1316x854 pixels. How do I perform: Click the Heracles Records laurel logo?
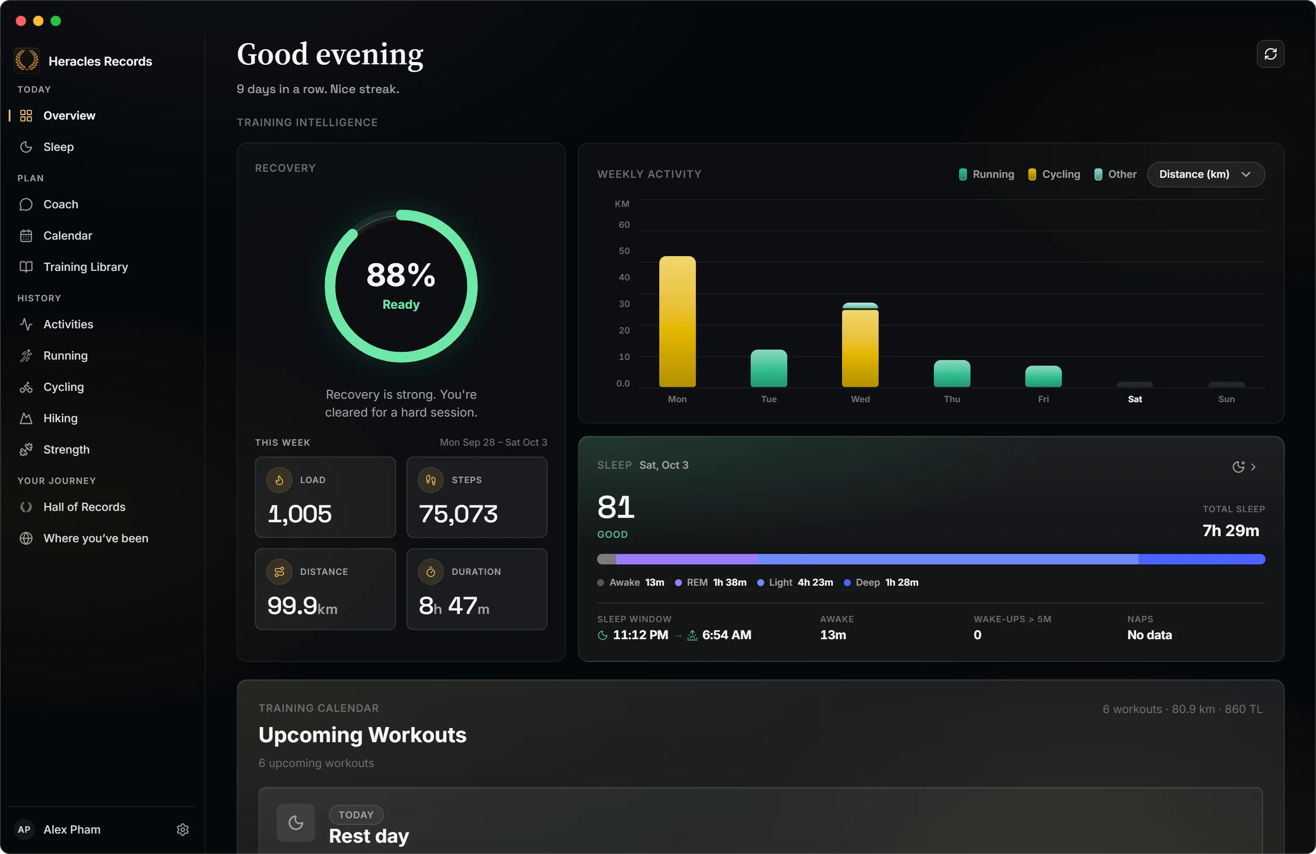27,60
